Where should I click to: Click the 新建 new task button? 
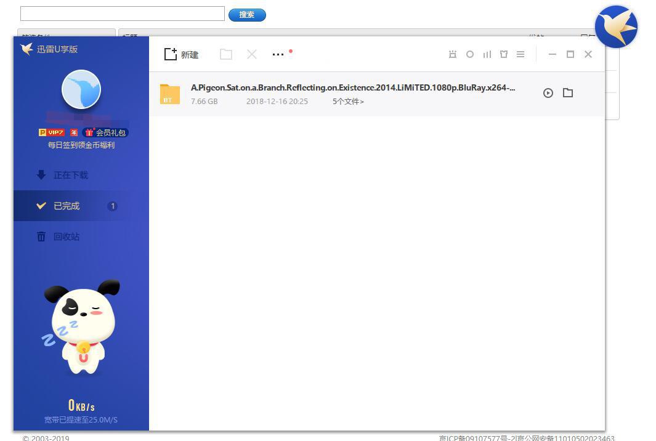point(181,54)
